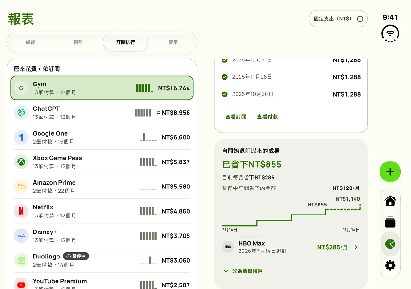This screenshot has height=289, width=411.
Task: Click the Amazon Prime logo icon
Action: 21,187
